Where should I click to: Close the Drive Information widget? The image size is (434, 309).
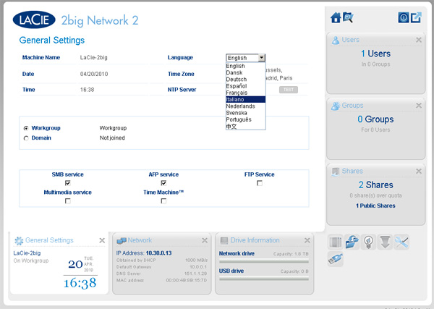[x=307, y=240]
